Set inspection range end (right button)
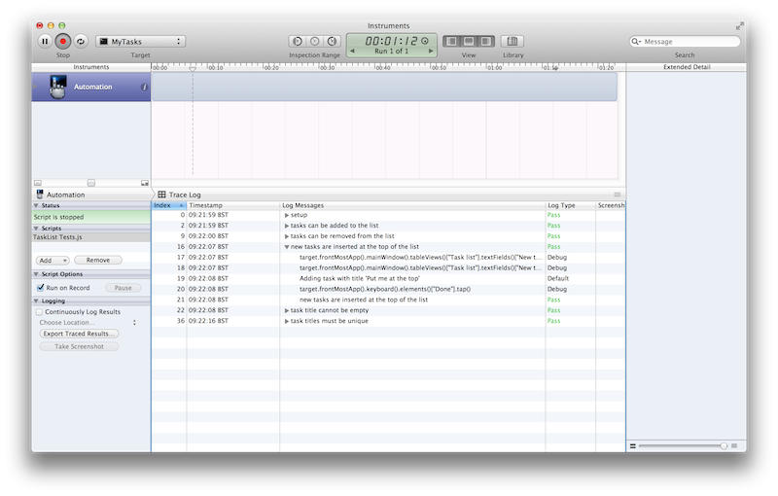 [333, 41]
